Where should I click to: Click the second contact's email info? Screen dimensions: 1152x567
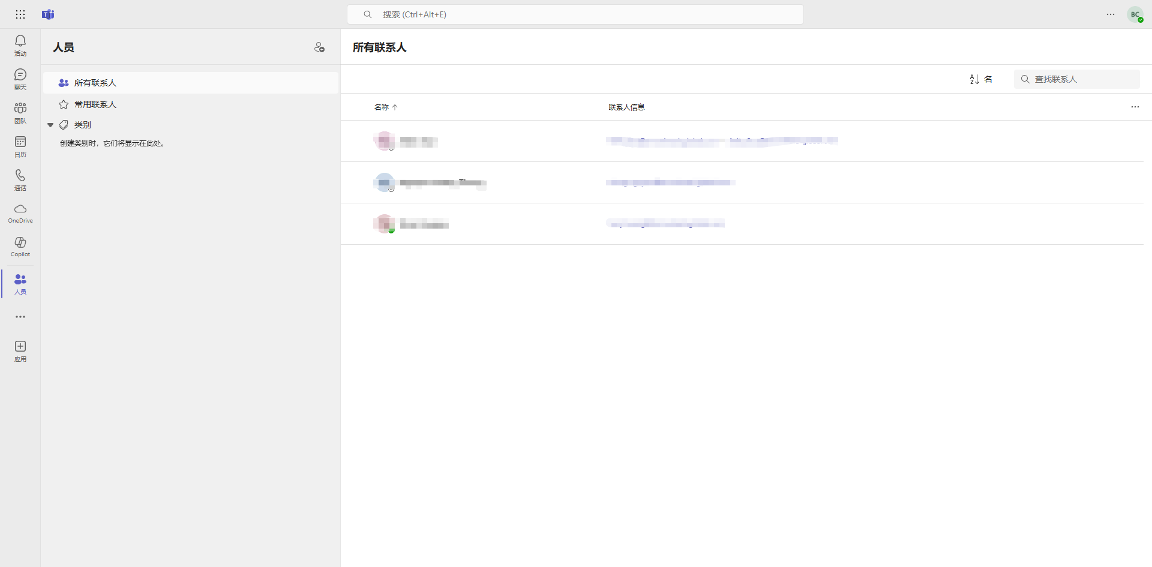[x=670, y=182]
